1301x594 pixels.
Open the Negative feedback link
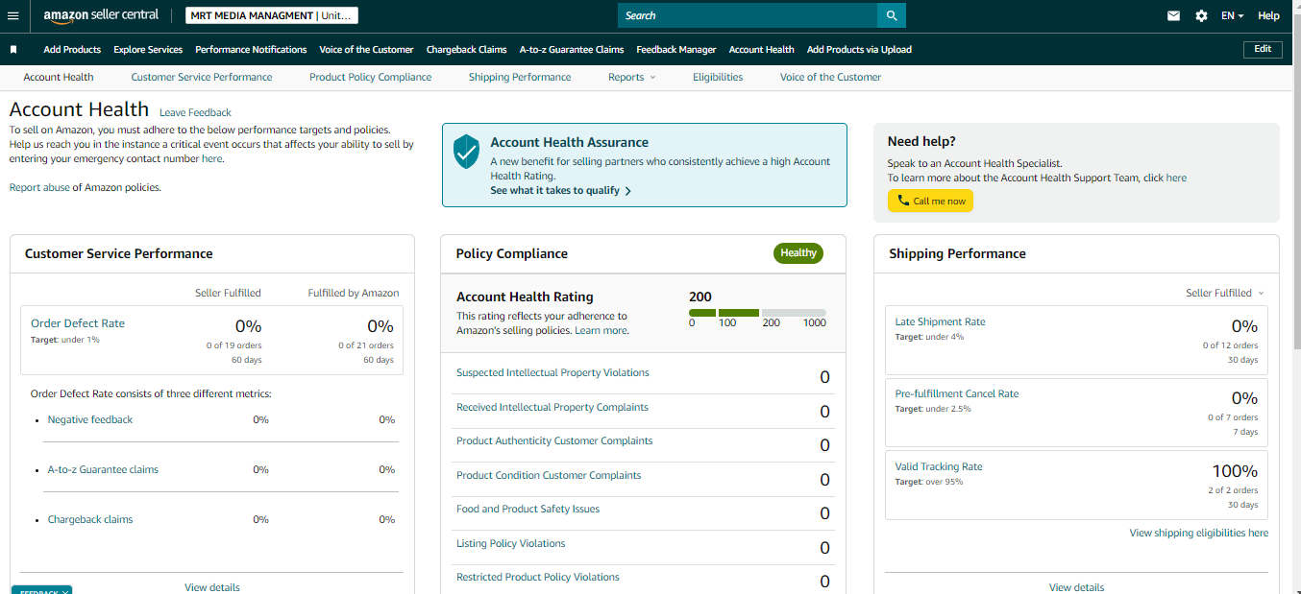pyautogui.click(x=90, y=419)
